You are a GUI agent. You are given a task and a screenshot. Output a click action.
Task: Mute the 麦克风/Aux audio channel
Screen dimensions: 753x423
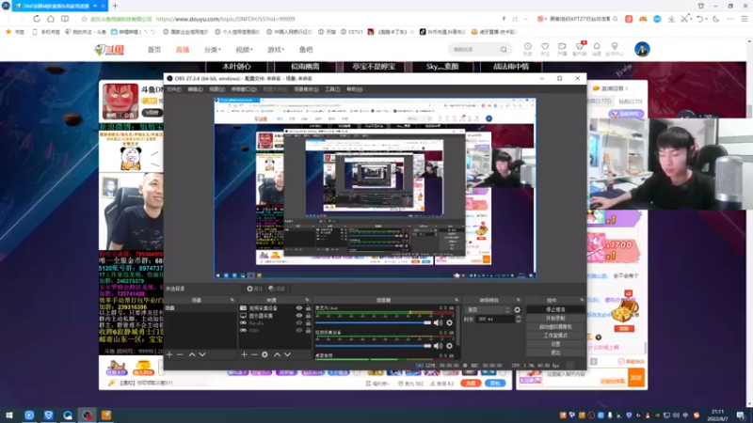[438, 322]
